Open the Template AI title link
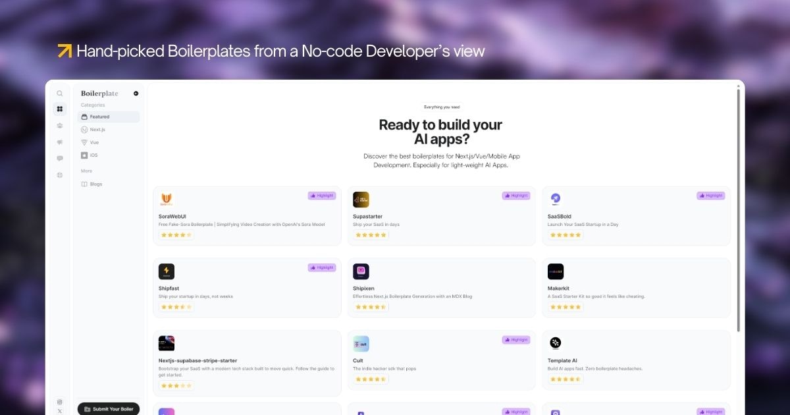This screenshot has height=415, width=790. [x=563, y=360]
